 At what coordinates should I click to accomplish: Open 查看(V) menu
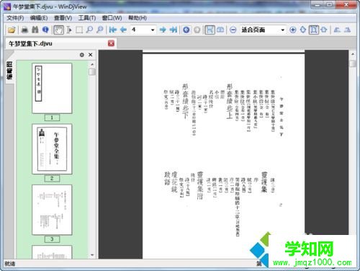click(x=63, y=18)
